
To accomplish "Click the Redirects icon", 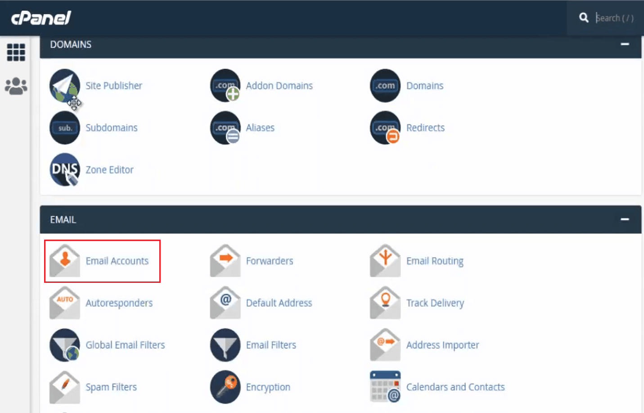I will (x=385, y=127).
